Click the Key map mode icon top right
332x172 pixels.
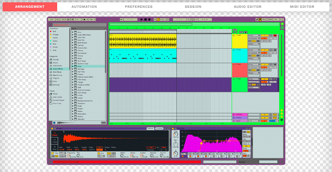pyautogui.click(x=264, y=19)
